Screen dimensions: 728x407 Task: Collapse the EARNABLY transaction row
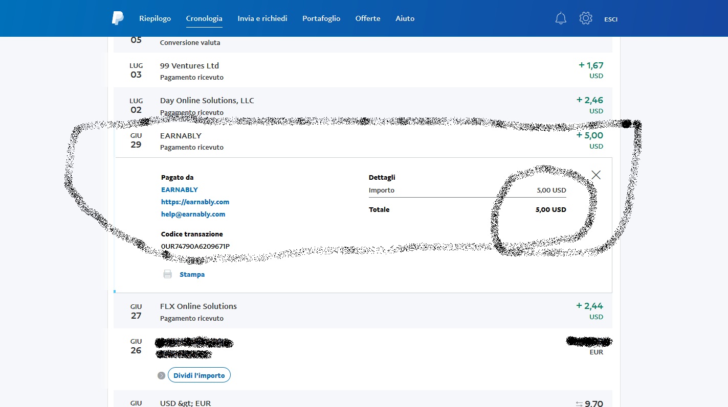click(363, 140)
